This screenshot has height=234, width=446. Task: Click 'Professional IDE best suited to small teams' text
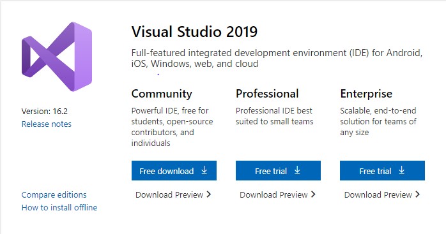click(x=275, y=116)
